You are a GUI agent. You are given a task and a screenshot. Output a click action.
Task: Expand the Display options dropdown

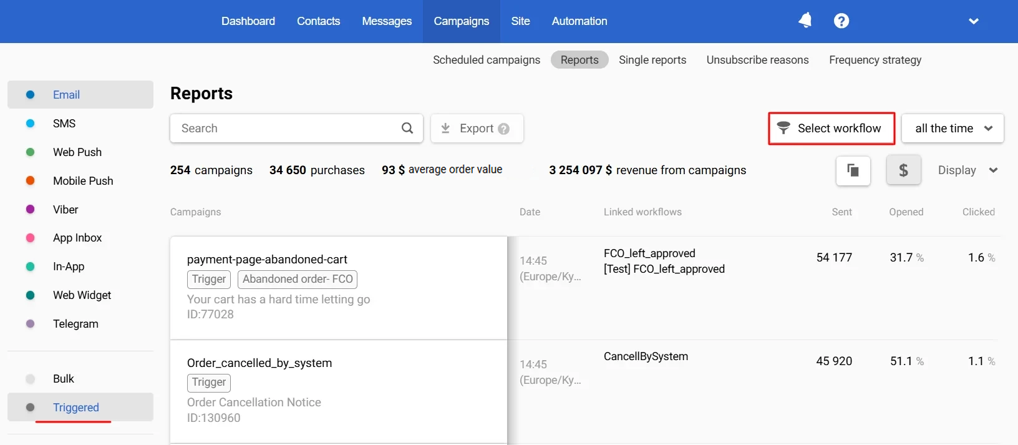coord(967,170)
